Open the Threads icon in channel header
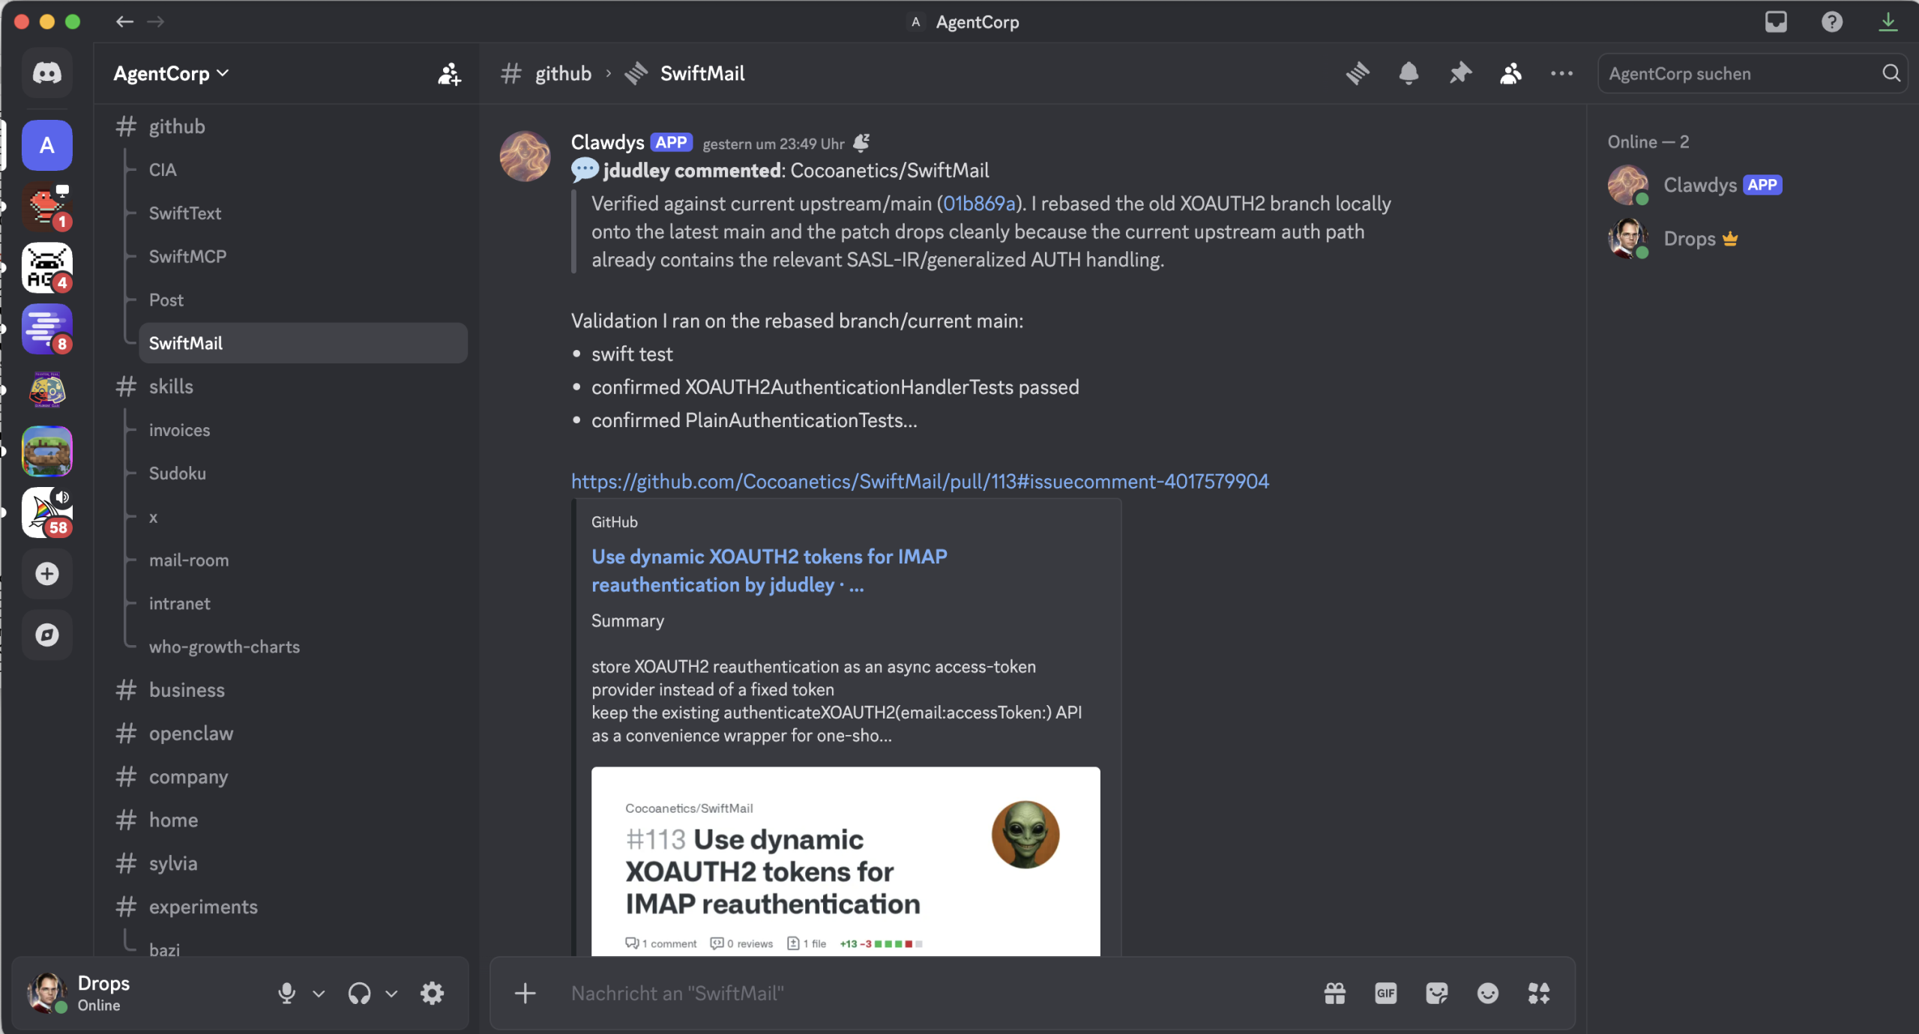The width and height of the screenshot is (1919, 1034). pos(1358,73)
